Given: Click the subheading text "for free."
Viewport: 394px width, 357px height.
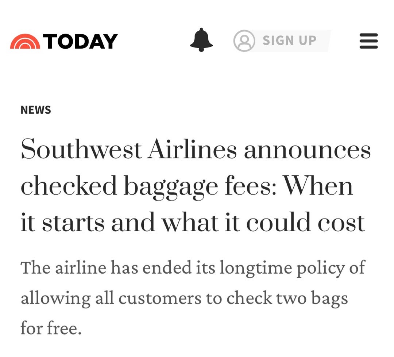Looking at the screenshot, I should (51, 328).
